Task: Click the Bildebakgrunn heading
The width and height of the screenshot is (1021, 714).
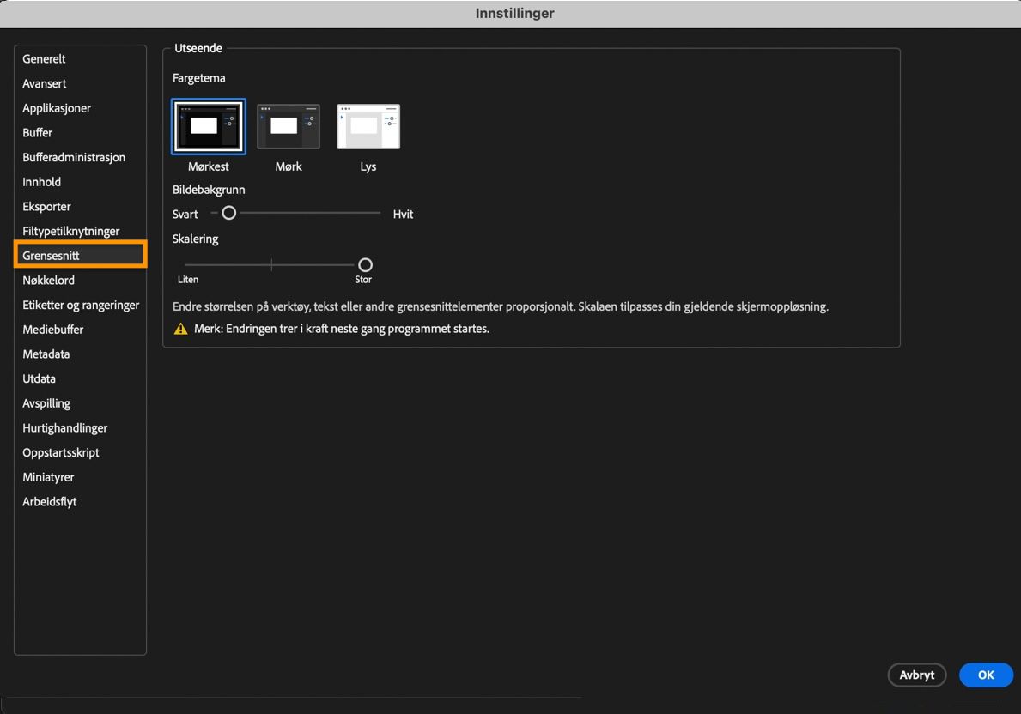Action: click(x=209, y=190)
